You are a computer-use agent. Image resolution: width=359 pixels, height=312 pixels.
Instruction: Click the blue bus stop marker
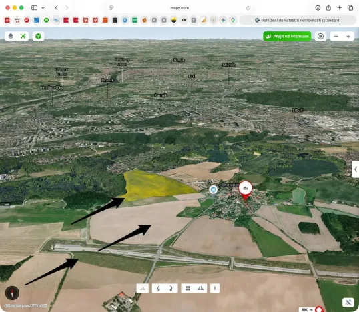pos(213,189)
